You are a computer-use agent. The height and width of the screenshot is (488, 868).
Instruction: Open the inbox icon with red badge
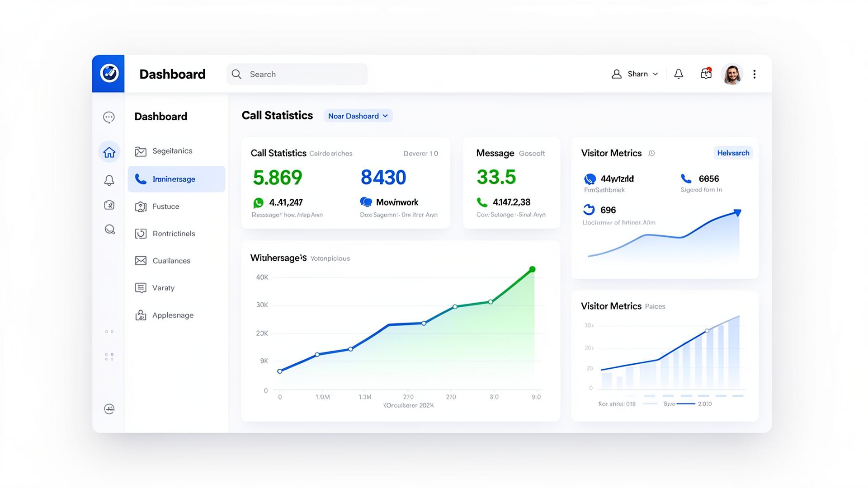706,74
